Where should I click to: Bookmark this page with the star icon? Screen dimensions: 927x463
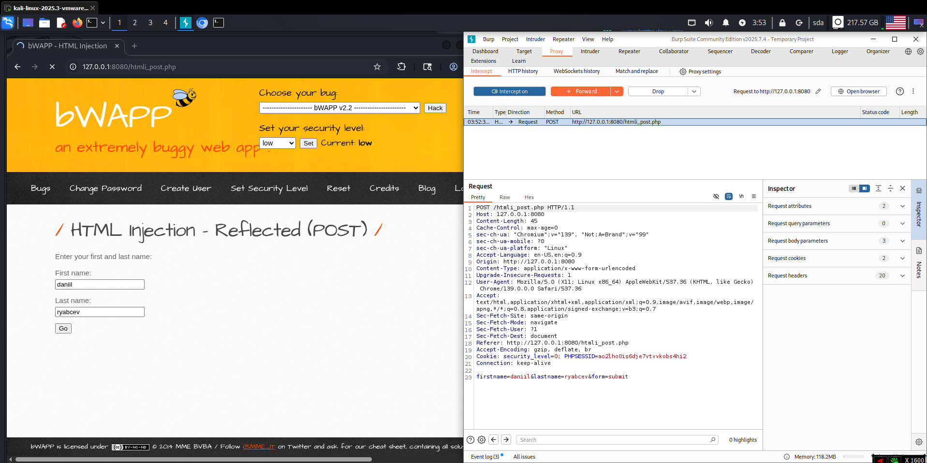pyautogui.click(x=377, y=67)
